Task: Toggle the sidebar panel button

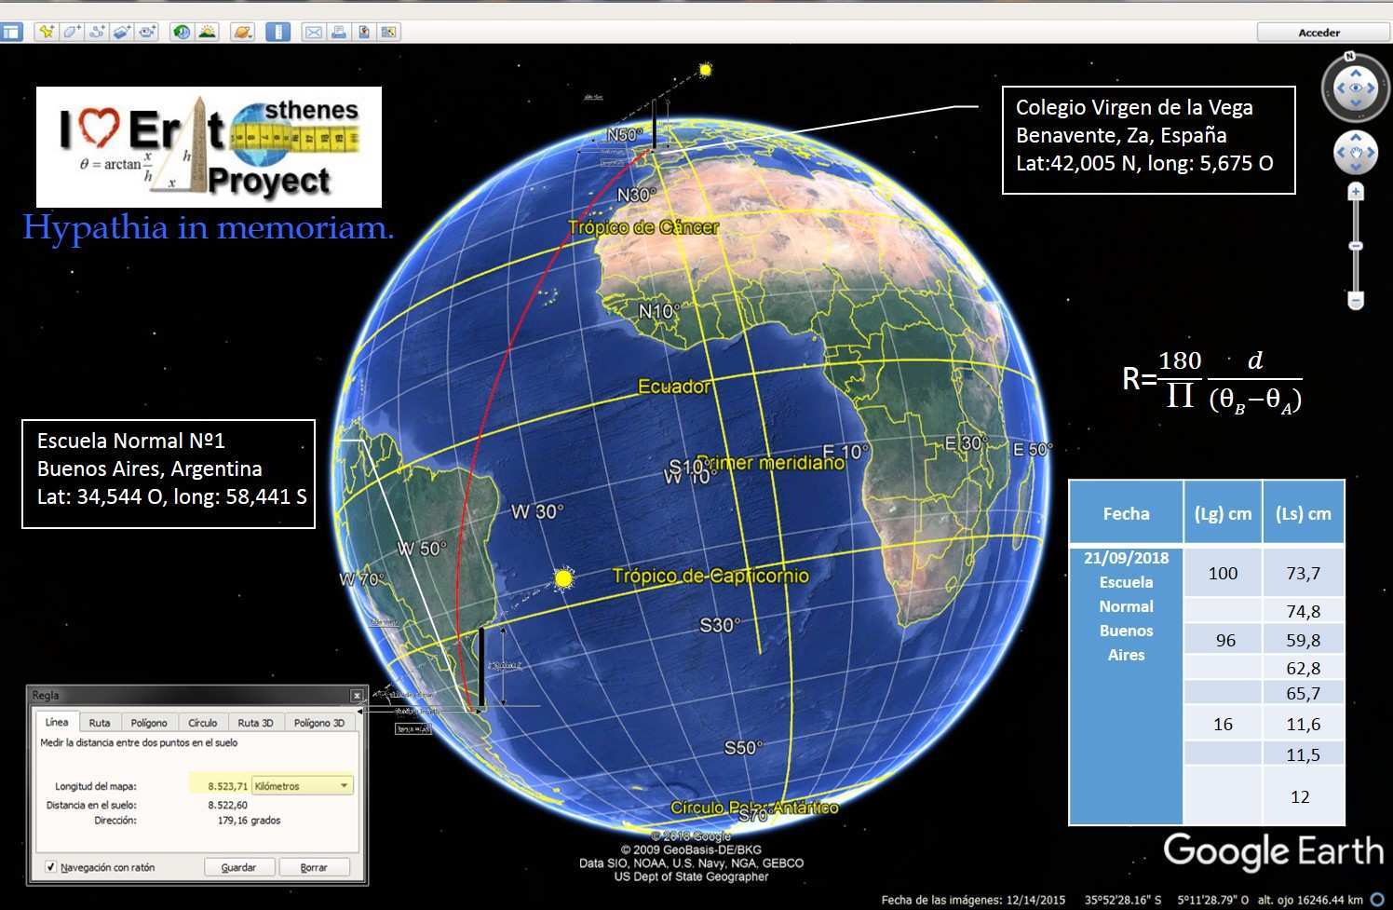Action: 11,33
